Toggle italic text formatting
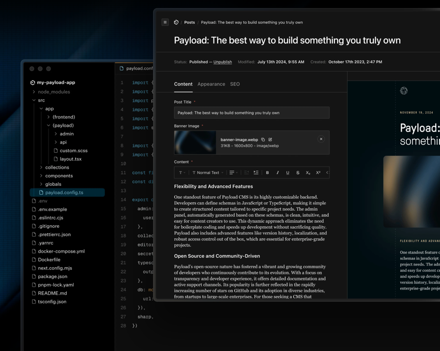Image resolution: width=440 pixels, height=351 pixels. click(x=278, y=173)
